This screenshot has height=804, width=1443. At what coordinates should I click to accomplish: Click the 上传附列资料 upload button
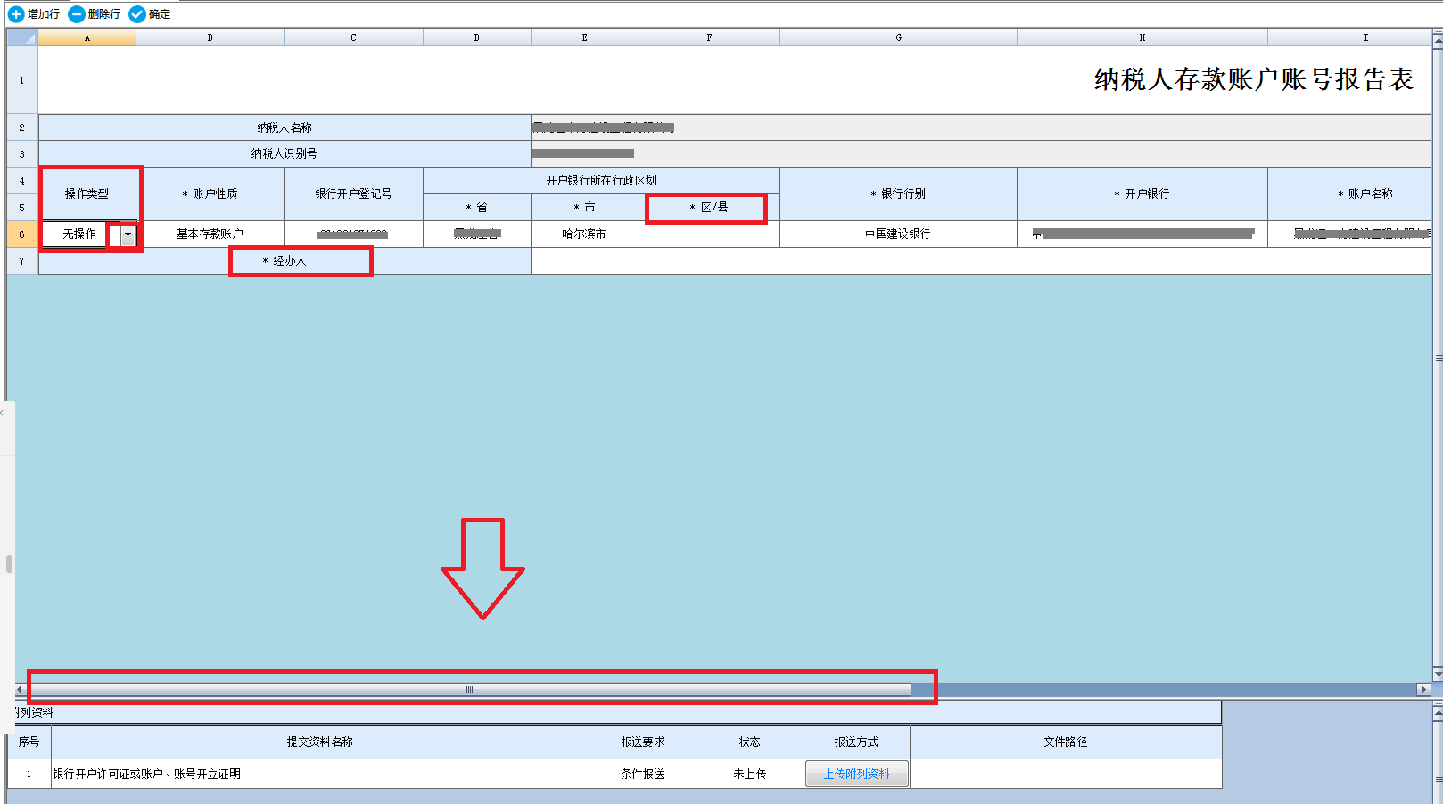pyautogui.click(x=856, y=774)
